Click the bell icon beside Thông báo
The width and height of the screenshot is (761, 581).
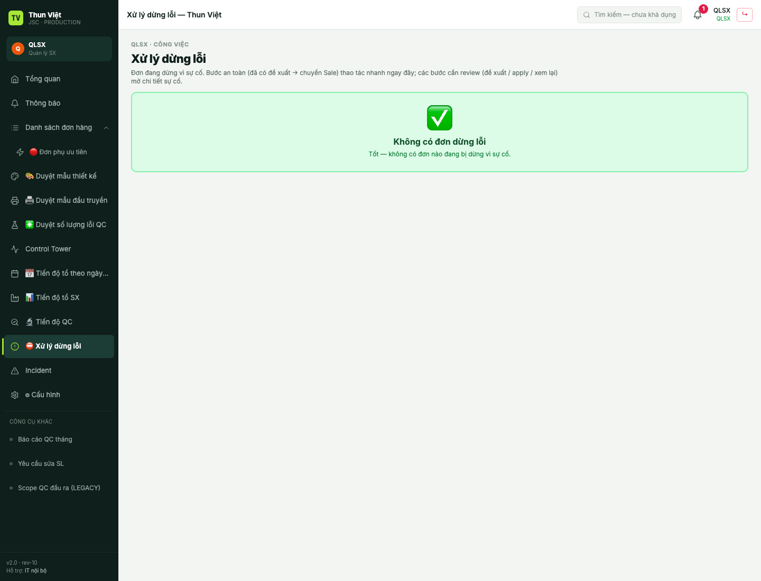pos(15,104)
